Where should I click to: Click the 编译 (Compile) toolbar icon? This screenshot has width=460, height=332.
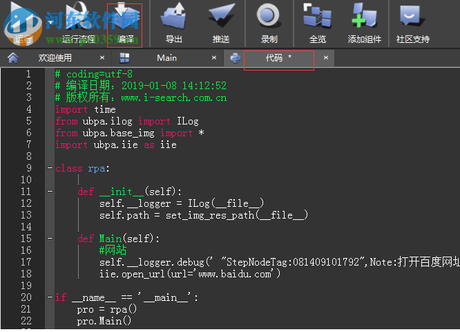(x=125, y=23)
